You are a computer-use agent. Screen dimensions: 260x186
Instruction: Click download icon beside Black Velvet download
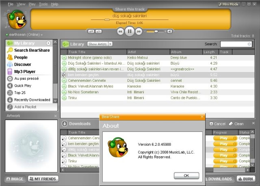[x=64, y=155]
